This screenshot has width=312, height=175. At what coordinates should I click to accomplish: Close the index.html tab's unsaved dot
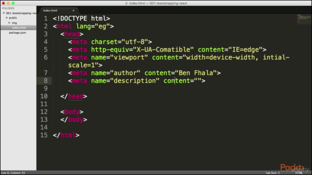click(x=74, y=11)
